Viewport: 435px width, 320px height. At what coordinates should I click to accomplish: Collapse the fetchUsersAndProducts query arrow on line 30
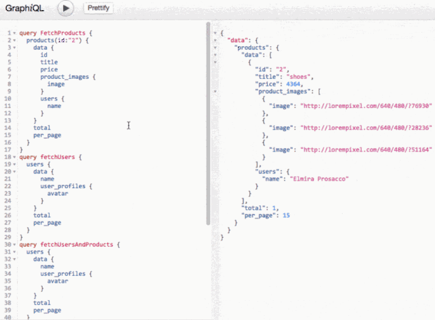pyautogui.click(x=14, y=245)
